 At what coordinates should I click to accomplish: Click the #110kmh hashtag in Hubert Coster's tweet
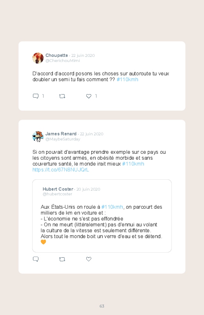click(x=112, y=207)
